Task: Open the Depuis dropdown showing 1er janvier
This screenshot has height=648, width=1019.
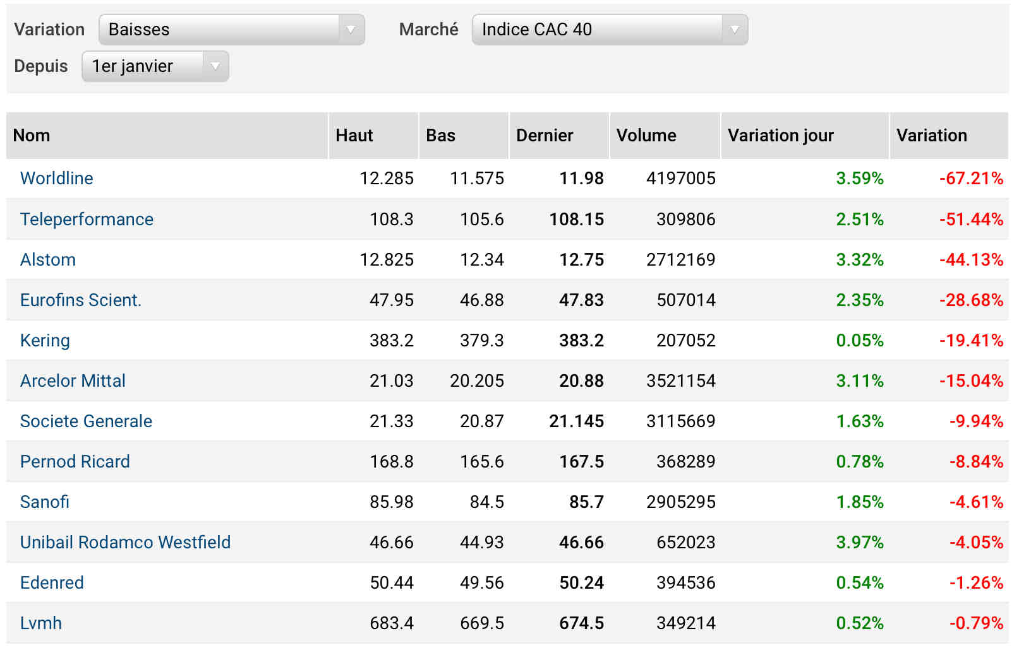Action: [x=155, y=66]
